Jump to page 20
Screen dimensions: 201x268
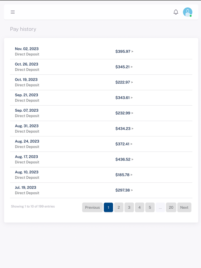171,207
